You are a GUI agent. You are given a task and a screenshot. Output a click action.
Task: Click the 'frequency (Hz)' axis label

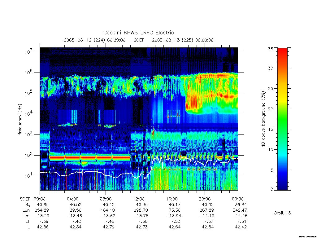tap(20, 119)
